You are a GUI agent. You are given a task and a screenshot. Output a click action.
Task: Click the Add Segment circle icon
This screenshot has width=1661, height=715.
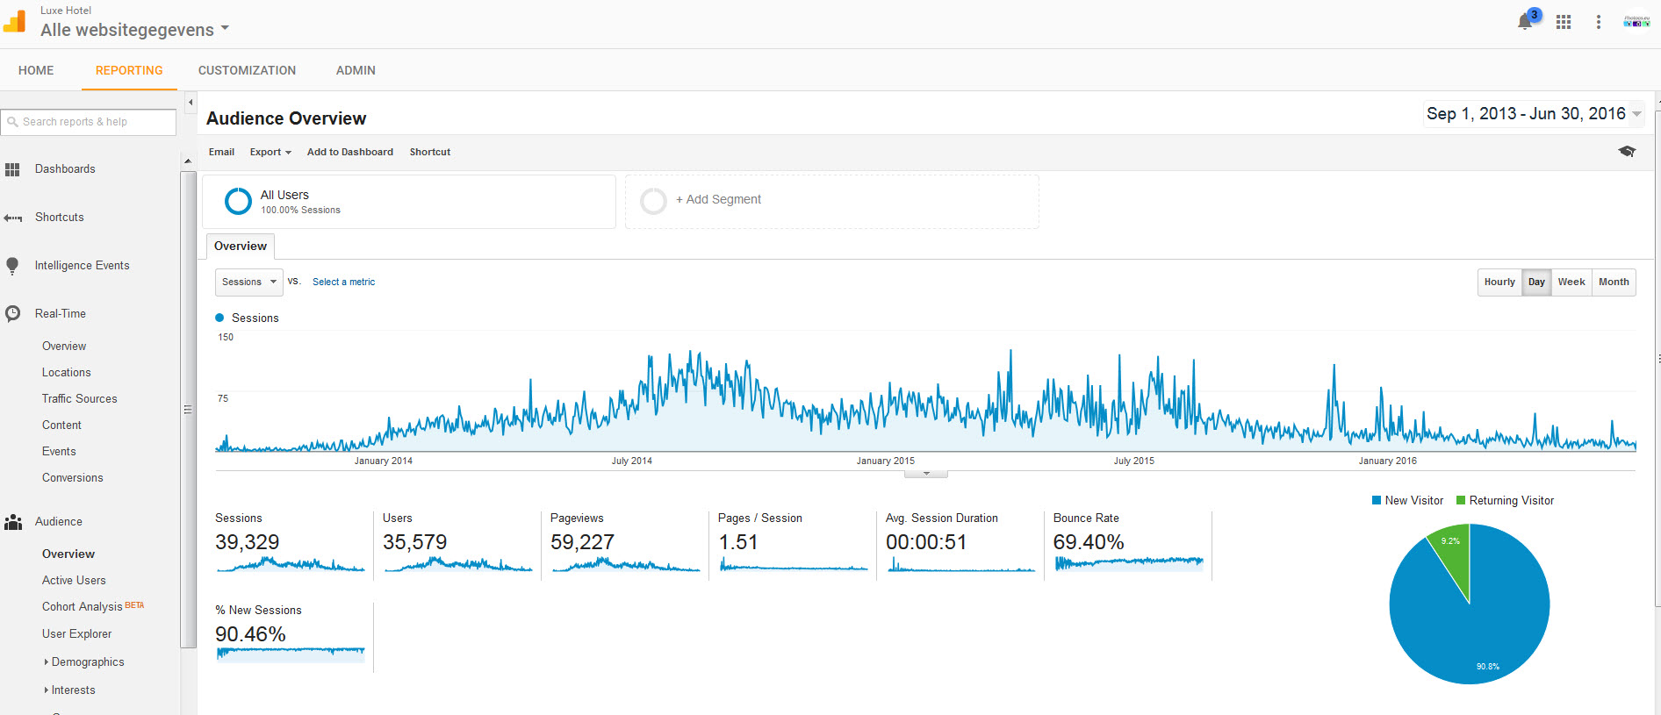[653, 201]
